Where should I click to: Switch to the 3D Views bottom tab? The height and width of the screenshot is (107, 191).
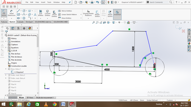30,97
